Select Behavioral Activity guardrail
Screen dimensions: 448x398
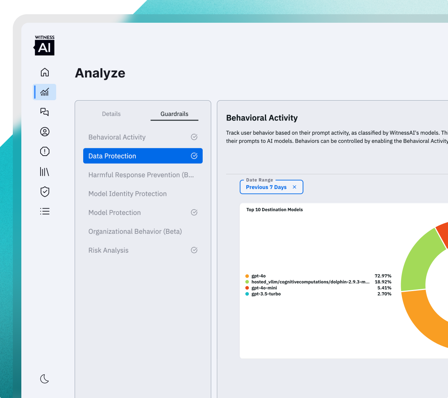tap(143, 137)
